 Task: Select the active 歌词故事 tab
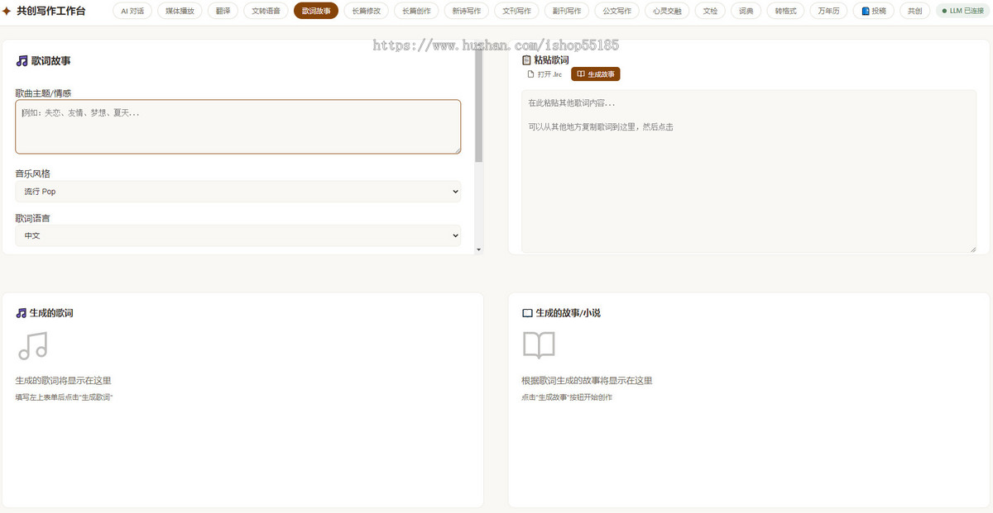click(316, 12)
